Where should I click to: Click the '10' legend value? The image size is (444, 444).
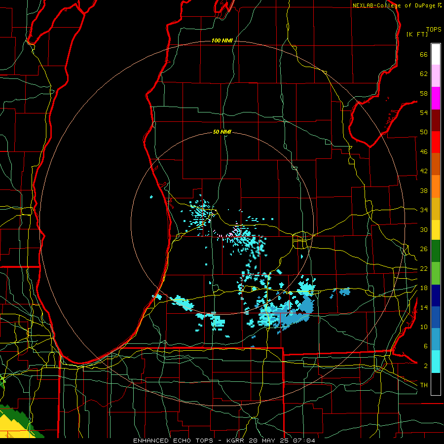pos(424,327)
